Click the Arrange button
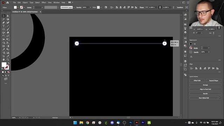The image size is (224, 126). [x=205, y=85]
